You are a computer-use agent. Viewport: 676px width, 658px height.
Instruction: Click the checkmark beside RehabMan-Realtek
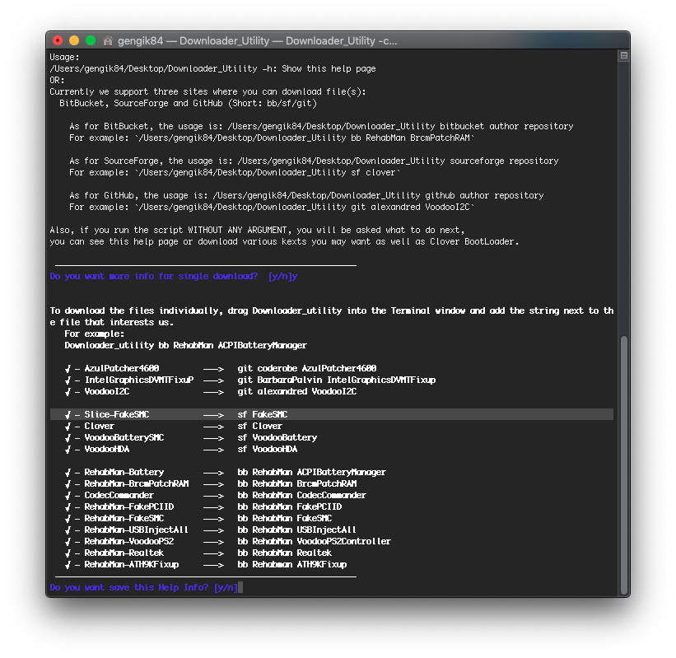click(x=68, y=553)
